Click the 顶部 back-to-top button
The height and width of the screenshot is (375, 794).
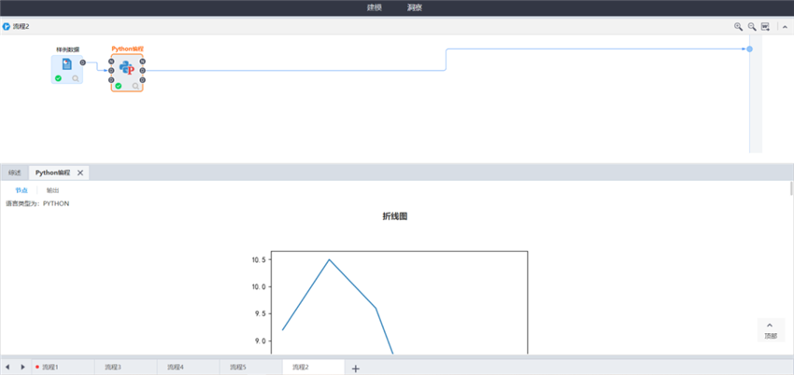[770, 330]
